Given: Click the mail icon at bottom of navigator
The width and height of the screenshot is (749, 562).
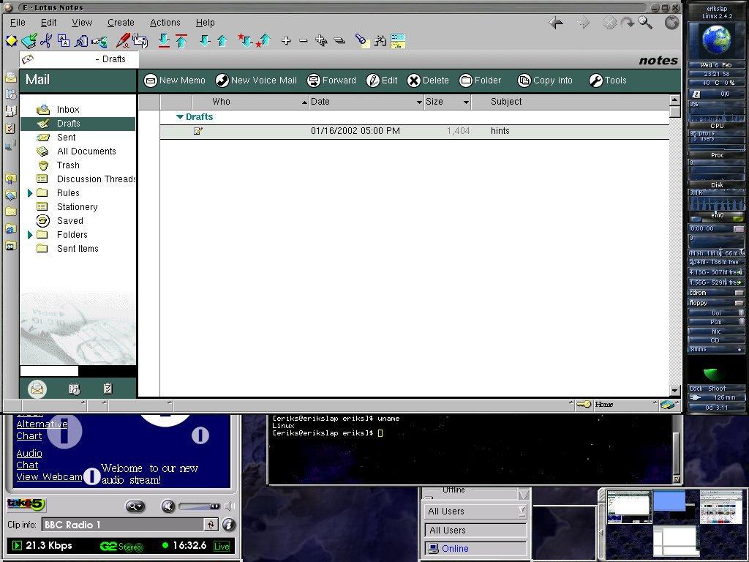Looking at the screenshot, I should click(x=37, y=389).
